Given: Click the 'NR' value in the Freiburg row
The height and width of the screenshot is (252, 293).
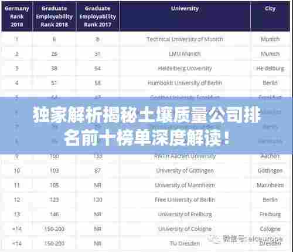Looking at the screenshot, I should tap(97, 214).
